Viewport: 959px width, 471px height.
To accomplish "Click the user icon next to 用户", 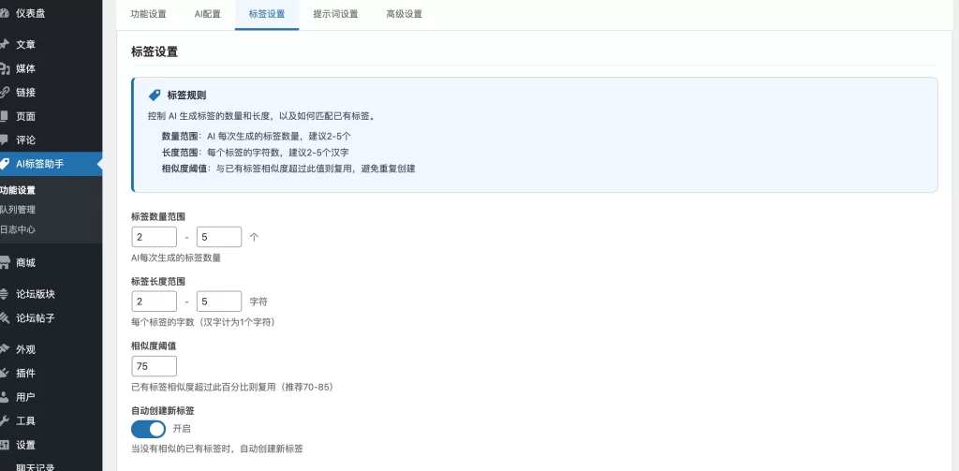I will click(x=4, y=397).
